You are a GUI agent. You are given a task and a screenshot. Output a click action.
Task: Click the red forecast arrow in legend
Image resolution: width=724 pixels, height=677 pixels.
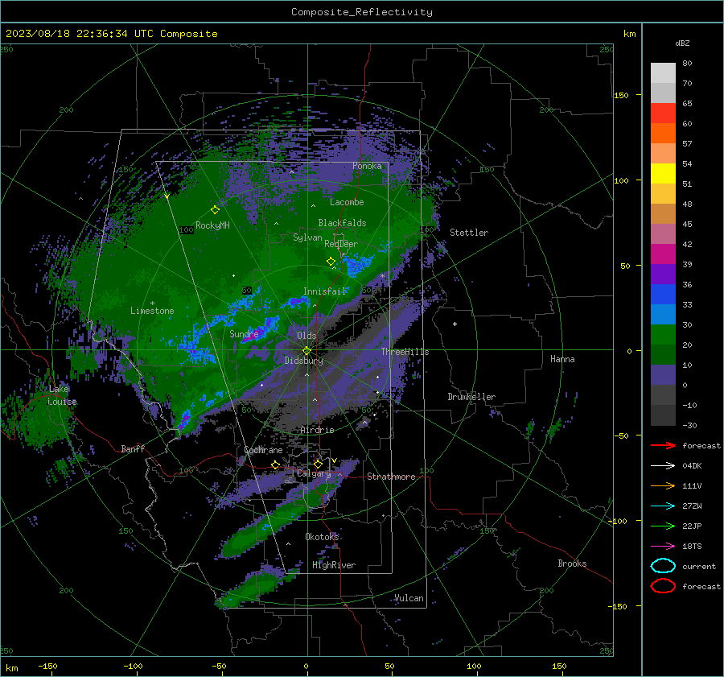pos(663,445)
